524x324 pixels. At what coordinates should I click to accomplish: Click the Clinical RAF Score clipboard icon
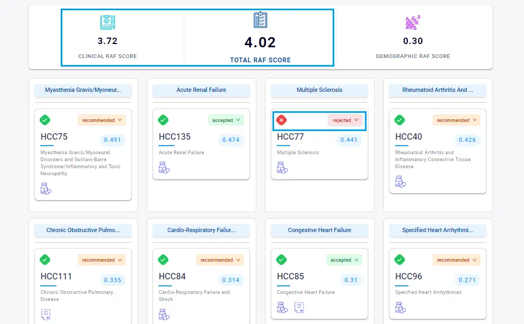(x=107, y=22)
